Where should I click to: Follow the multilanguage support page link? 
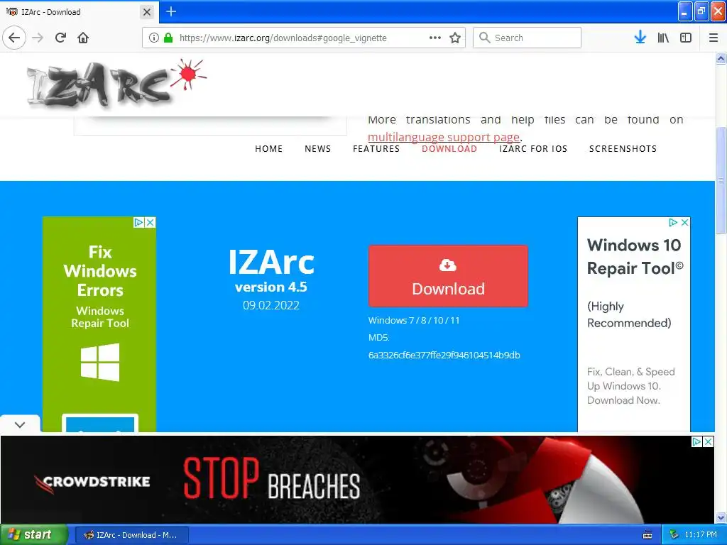pyautogui.click(x=444, y=137)
